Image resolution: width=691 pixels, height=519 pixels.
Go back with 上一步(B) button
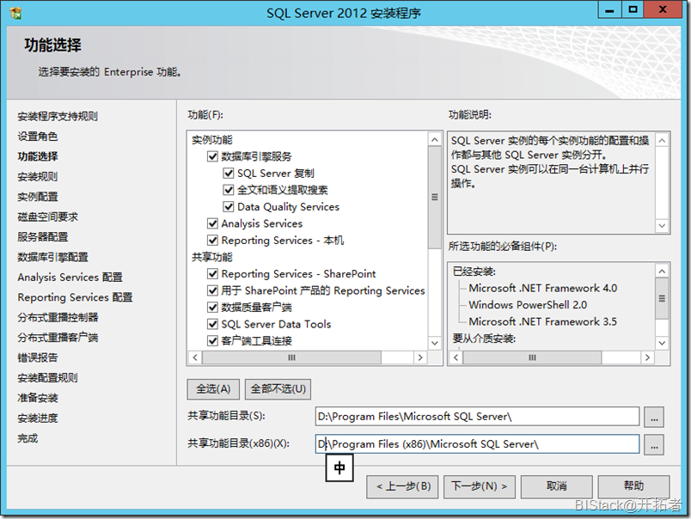(402, 486)
